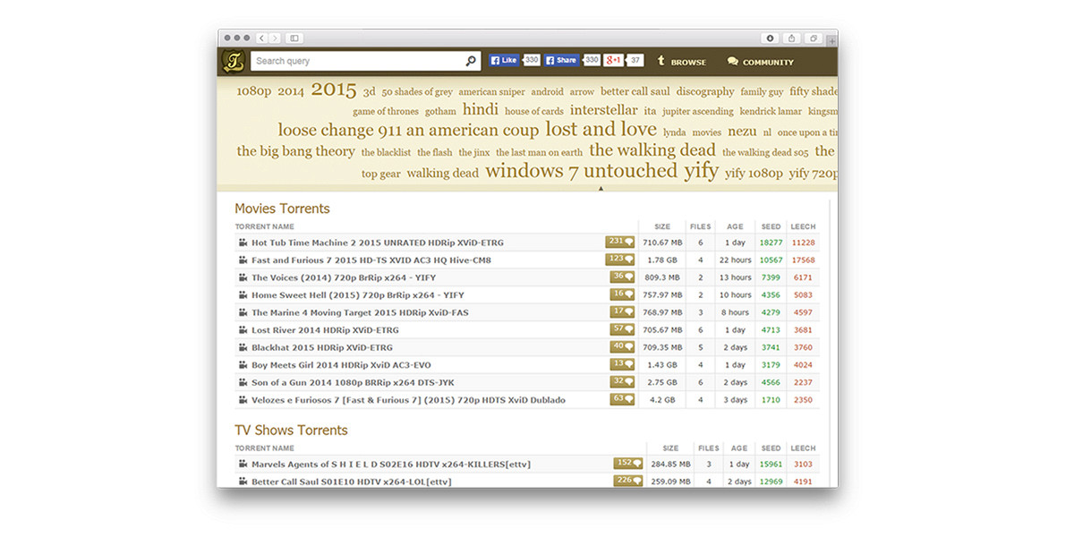Open 17 comments on The Marine 4

(623, 311)
